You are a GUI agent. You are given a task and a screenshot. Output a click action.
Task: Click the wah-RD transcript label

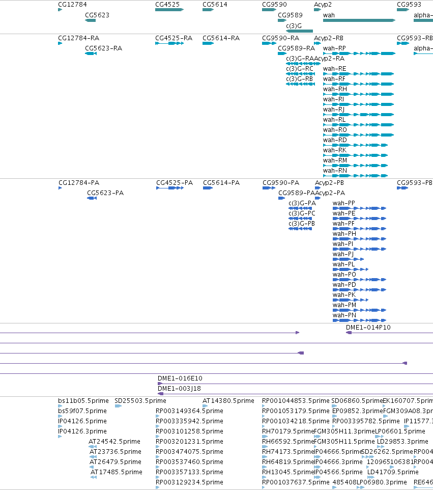335,140
